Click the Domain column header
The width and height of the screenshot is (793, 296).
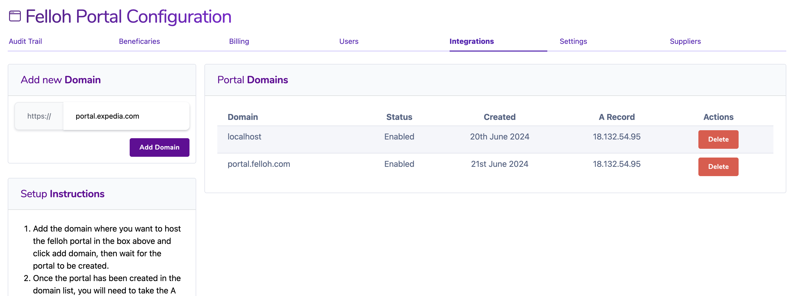click(243, 117)
